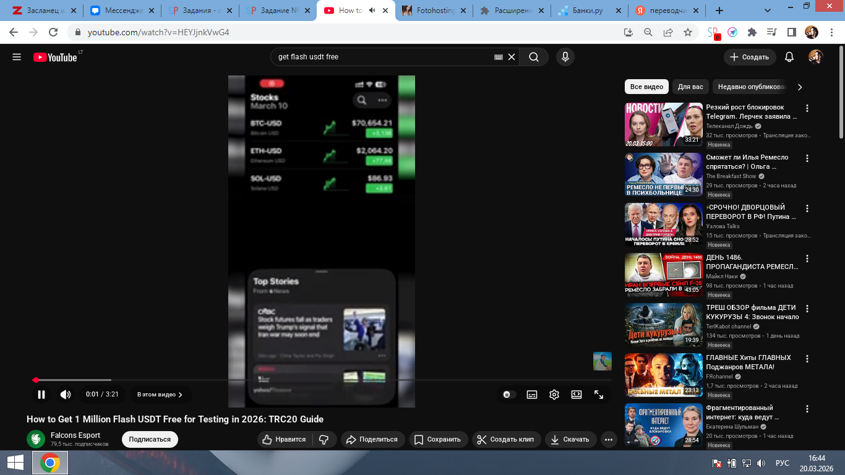Viewport: 845px width, 475px height.
Task: Switch to the 'Мессендже' browser tab
Action: click(122, 11)
